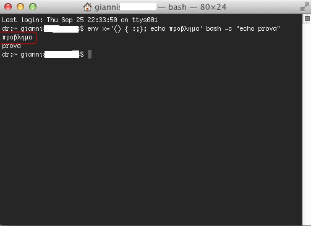Click the split pane icon above the scrollbar
Viewport: 311px width, 226px height.
point(307,19)
